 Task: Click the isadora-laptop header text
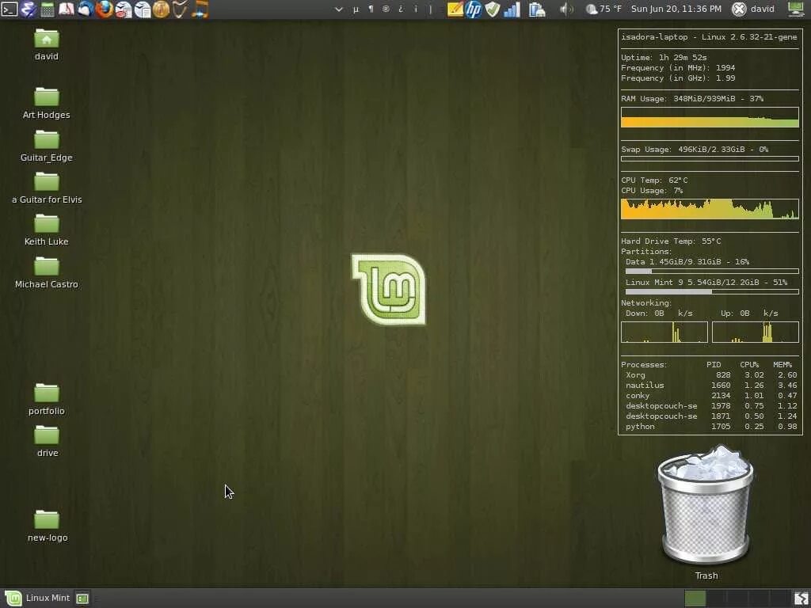(x=709, y=36)
